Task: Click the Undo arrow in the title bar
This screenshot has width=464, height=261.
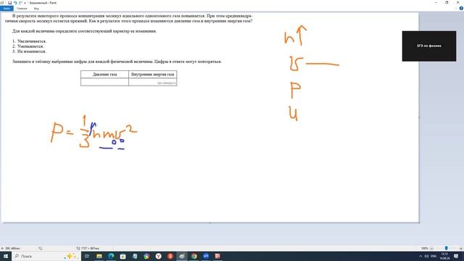Action: tap(15, 3)
